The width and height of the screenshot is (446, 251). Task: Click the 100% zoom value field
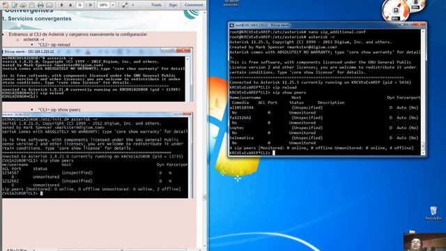tap(104, 5)
